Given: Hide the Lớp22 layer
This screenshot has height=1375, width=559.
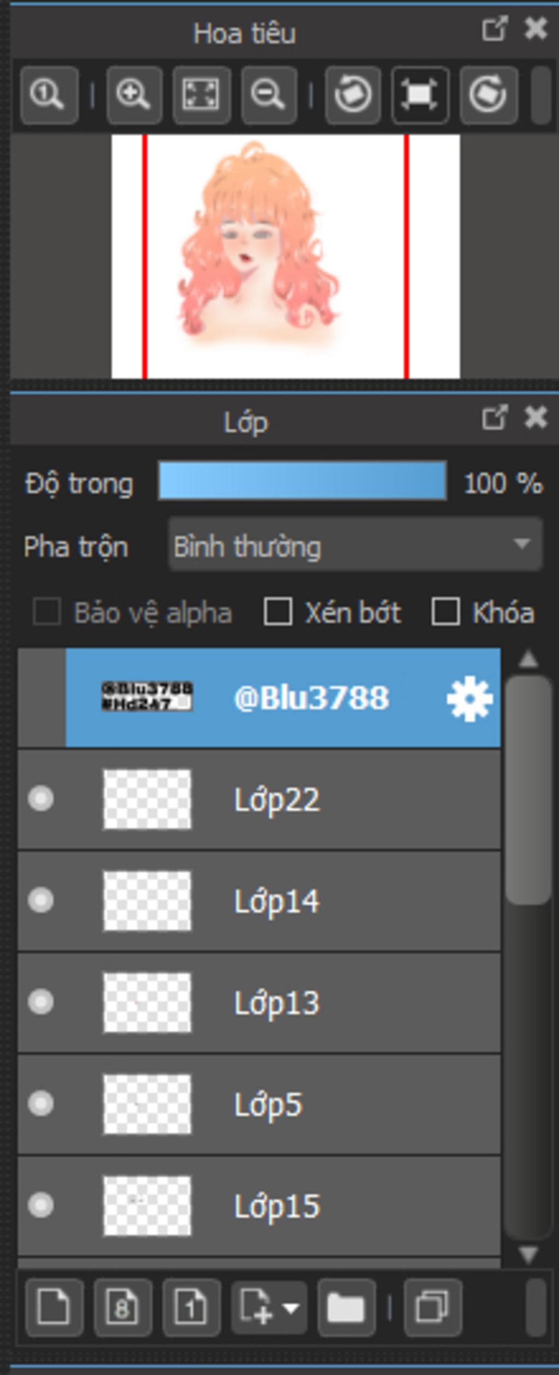Looking at the screenshot, I should (41, 799).
